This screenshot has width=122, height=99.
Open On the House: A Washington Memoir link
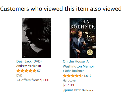click(x=79, y=64)
